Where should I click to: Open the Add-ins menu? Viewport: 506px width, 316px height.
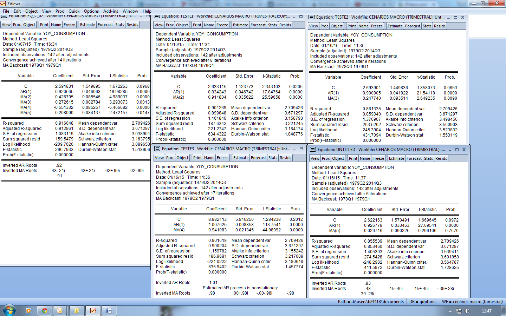point(111,11)
